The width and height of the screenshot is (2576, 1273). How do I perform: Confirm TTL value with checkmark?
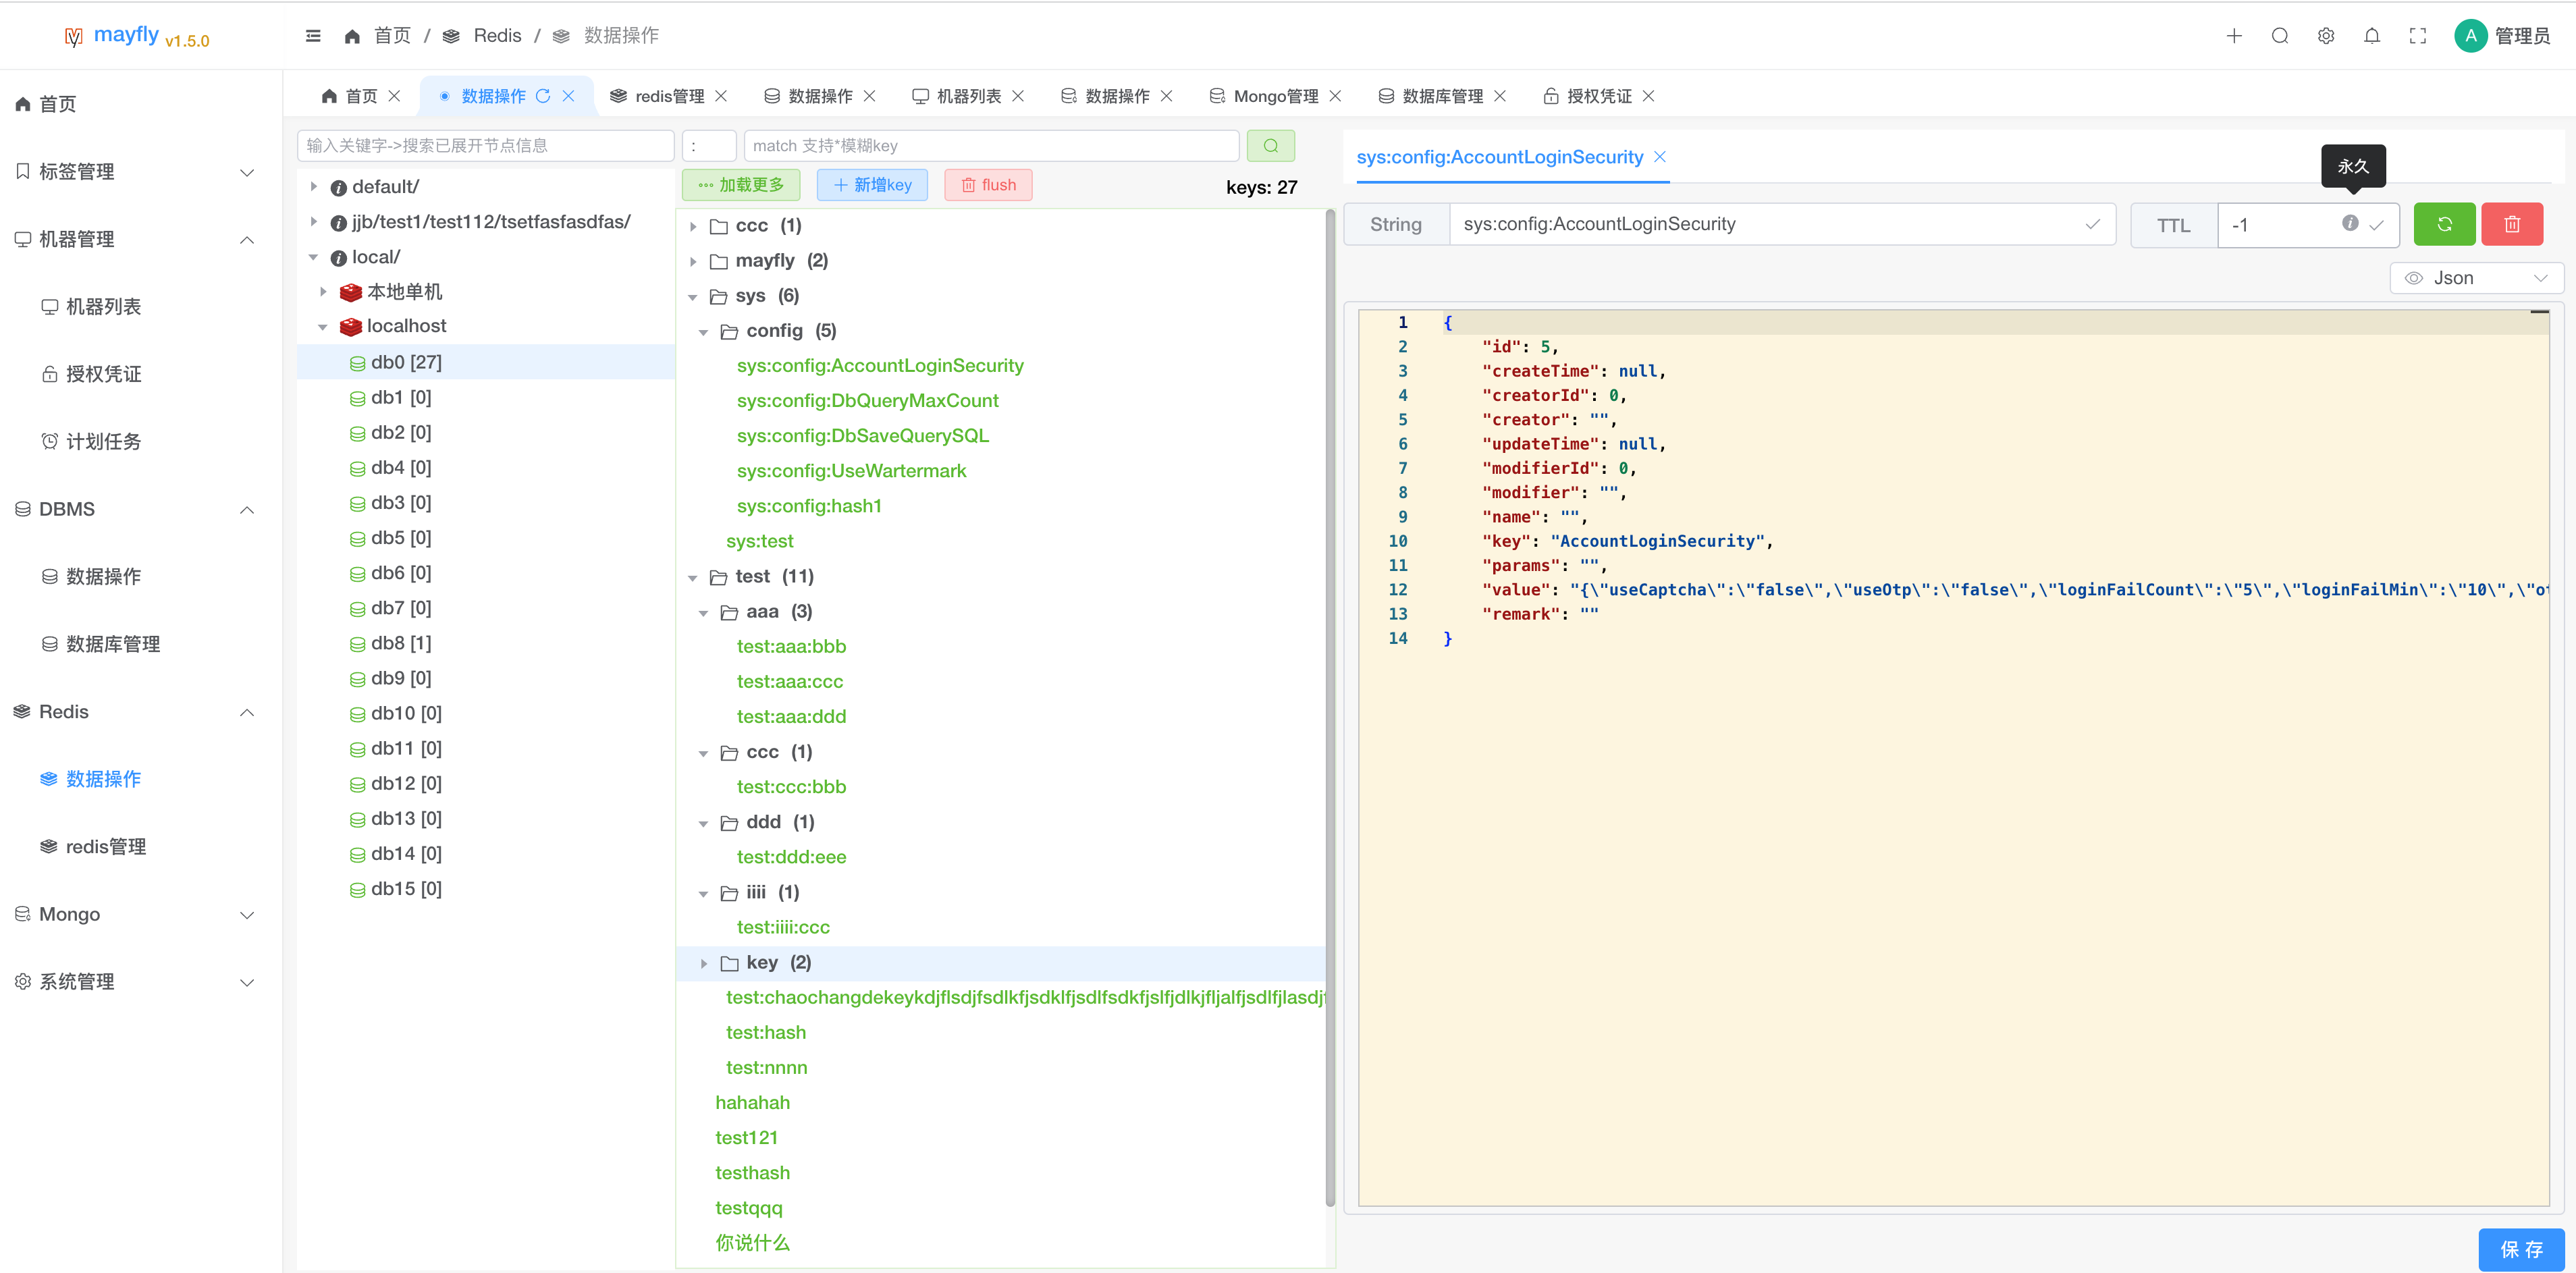tap(2377, 225)
